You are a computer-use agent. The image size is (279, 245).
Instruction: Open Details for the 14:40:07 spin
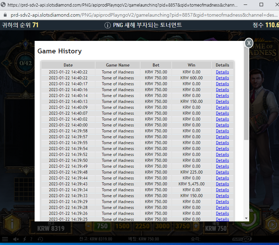[222, 113]
